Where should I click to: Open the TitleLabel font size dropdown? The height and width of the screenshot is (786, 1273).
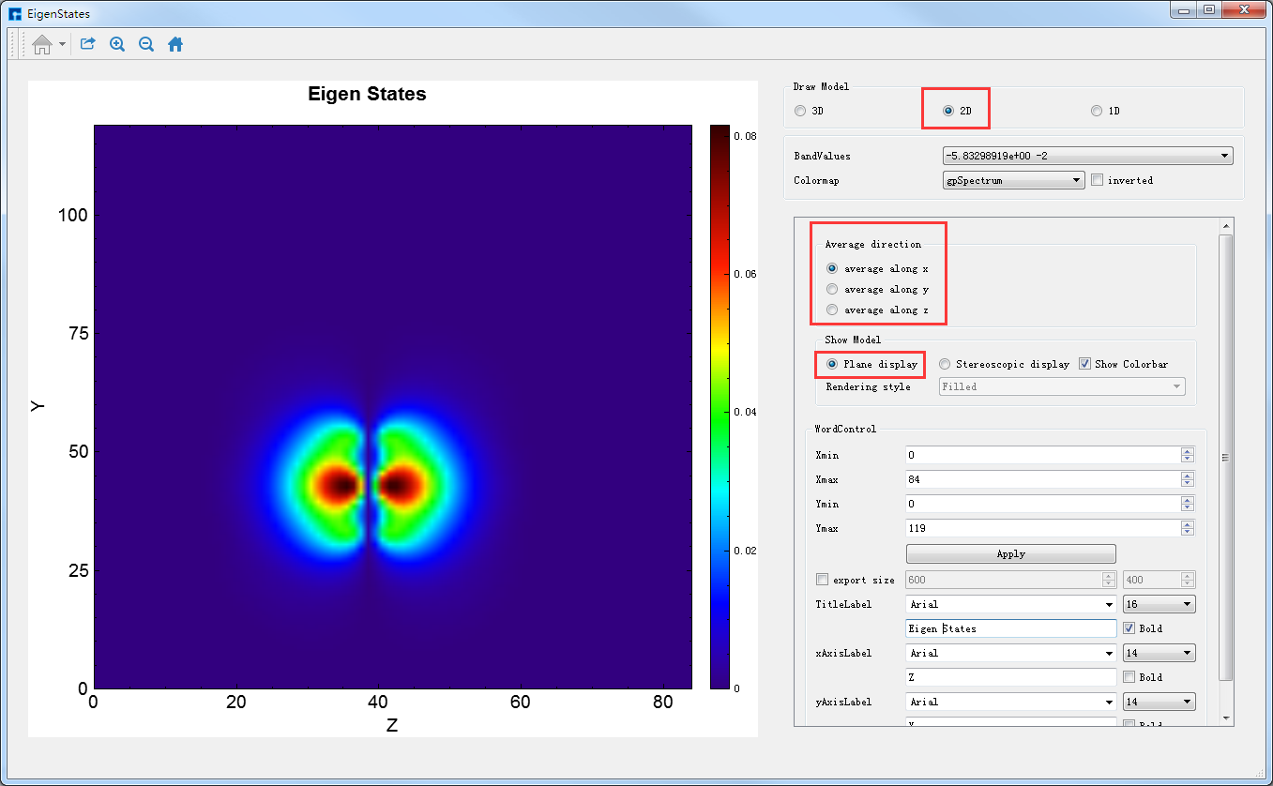click(1159, 604)
